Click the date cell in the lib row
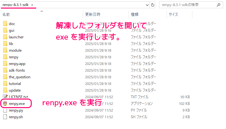This screenshot has height=129, width=226. (98, 44)
